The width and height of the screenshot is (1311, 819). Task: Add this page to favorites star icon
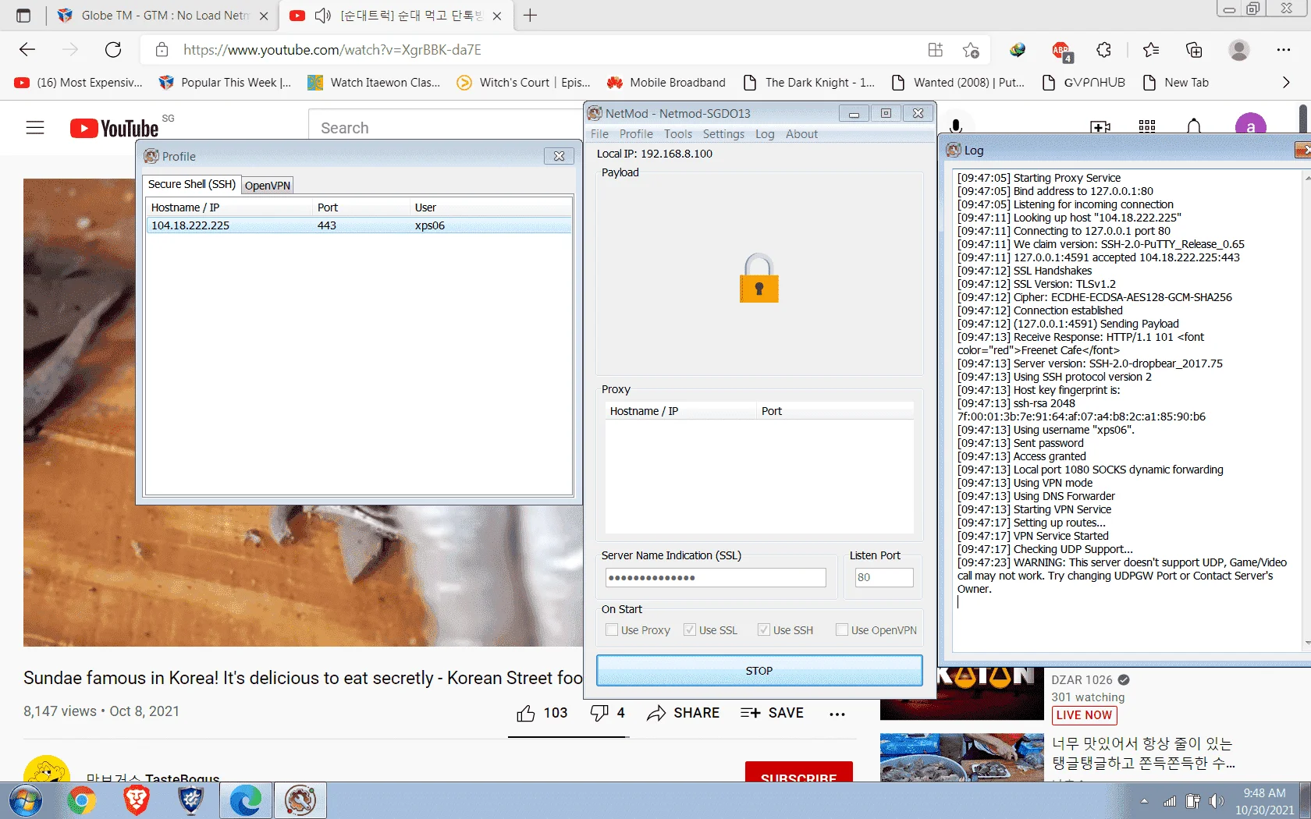[971, 50]
